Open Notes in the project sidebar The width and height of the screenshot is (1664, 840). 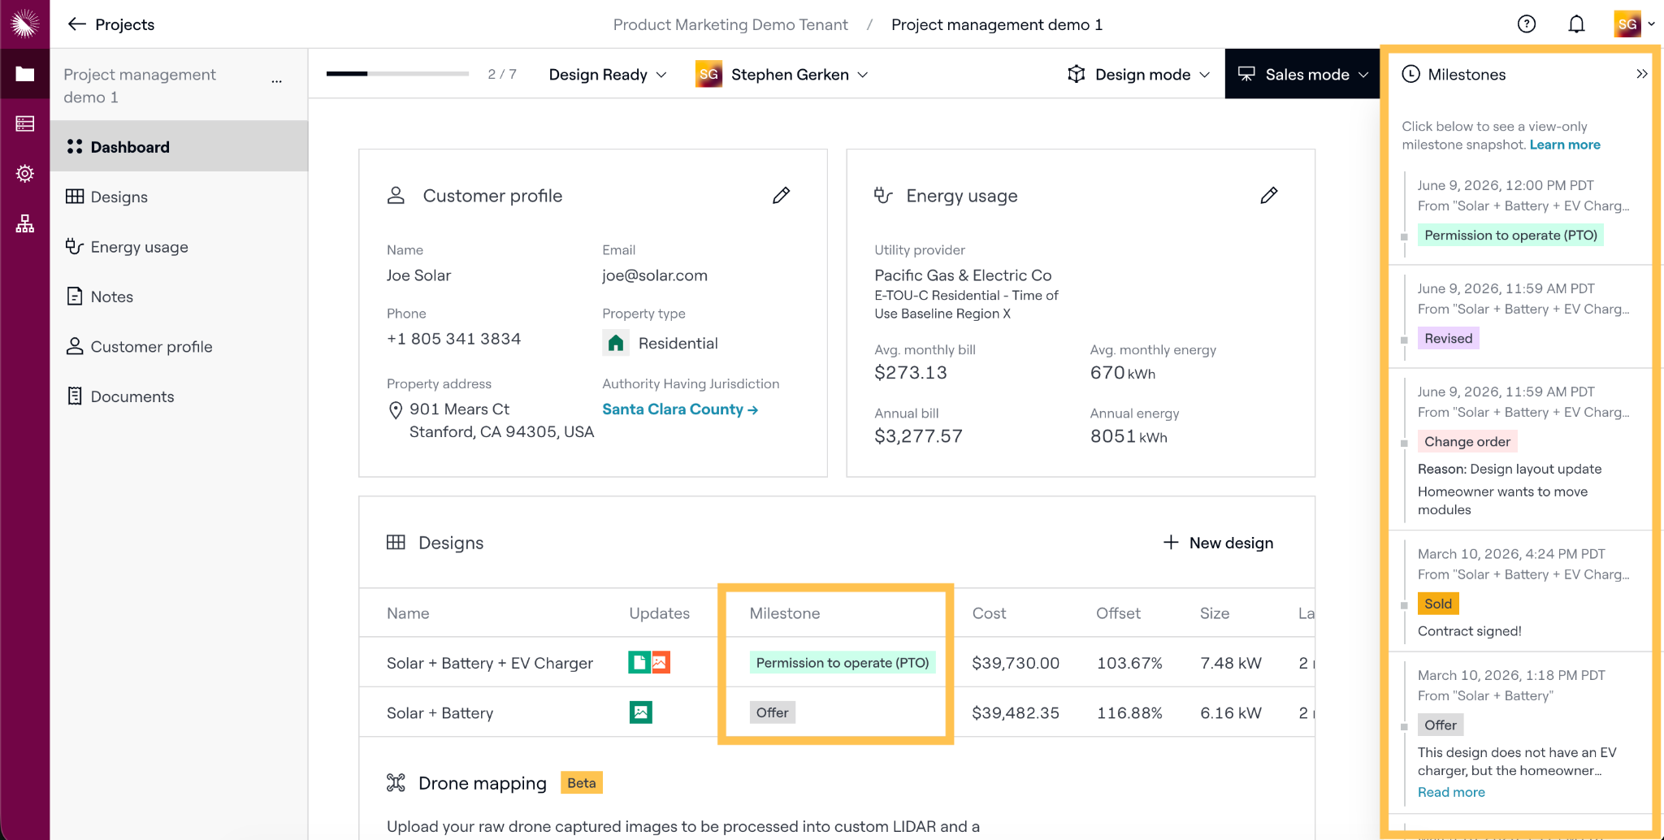click(x=179, y=297)
